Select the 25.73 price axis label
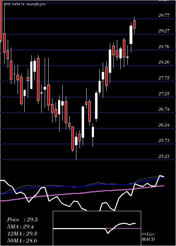The width and height of the screenshot is (176, 246). (x=164, y=141)
